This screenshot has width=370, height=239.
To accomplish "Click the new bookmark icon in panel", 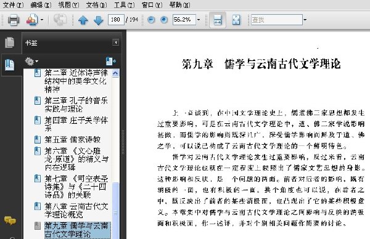I will click(x=110, y=61).
